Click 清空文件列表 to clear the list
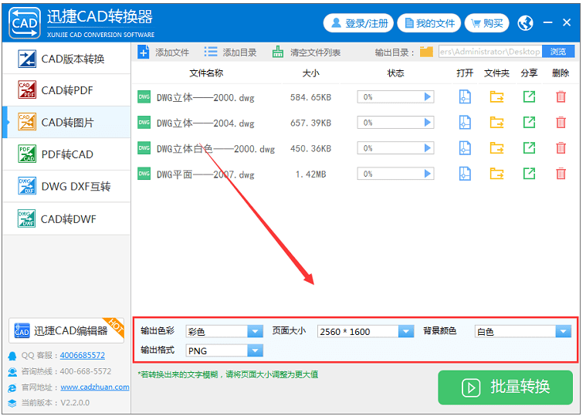Viewport: 586px width, 416px height. [306, 52]
